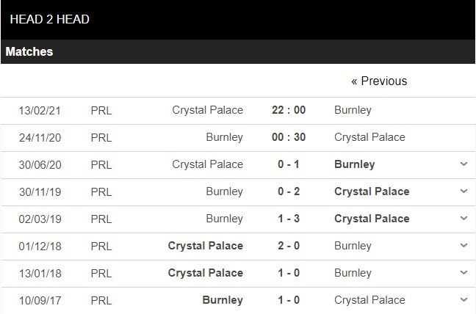Click home team Burnley on 24/11/20
Viewport: 476px width, 314px height.
[224, 137]
